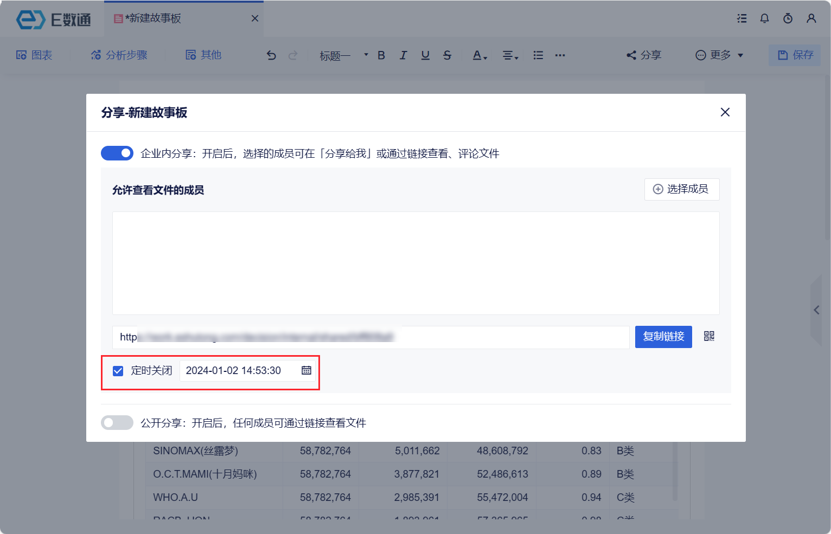Click the 0.83 ratio cell
831x534 pixels.
coord(591,451)
